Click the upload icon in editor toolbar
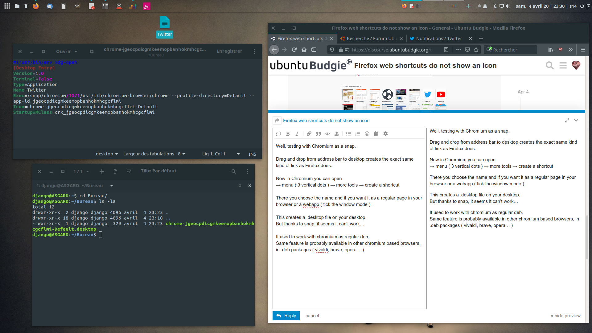This screenshot has width=592, height=333. [x=337, y=134]
